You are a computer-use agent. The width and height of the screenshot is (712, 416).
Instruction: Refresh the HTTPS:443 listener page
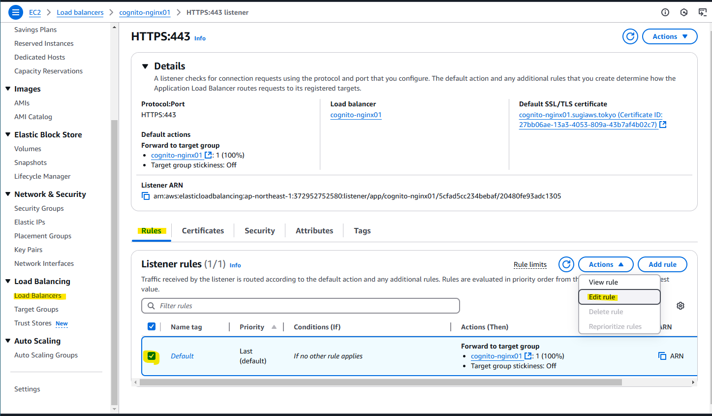pyautogui.click(x=630, y=36)
